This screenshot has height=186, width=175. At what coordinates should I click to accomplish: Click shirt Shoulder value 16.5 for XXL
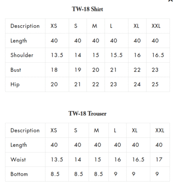(x=158, y=55)
